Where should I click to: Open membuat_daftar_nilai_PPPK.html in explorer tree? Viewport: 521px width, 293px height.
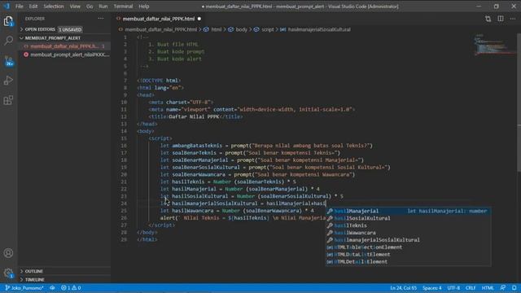pyautogui.click(x=63, y=46)
